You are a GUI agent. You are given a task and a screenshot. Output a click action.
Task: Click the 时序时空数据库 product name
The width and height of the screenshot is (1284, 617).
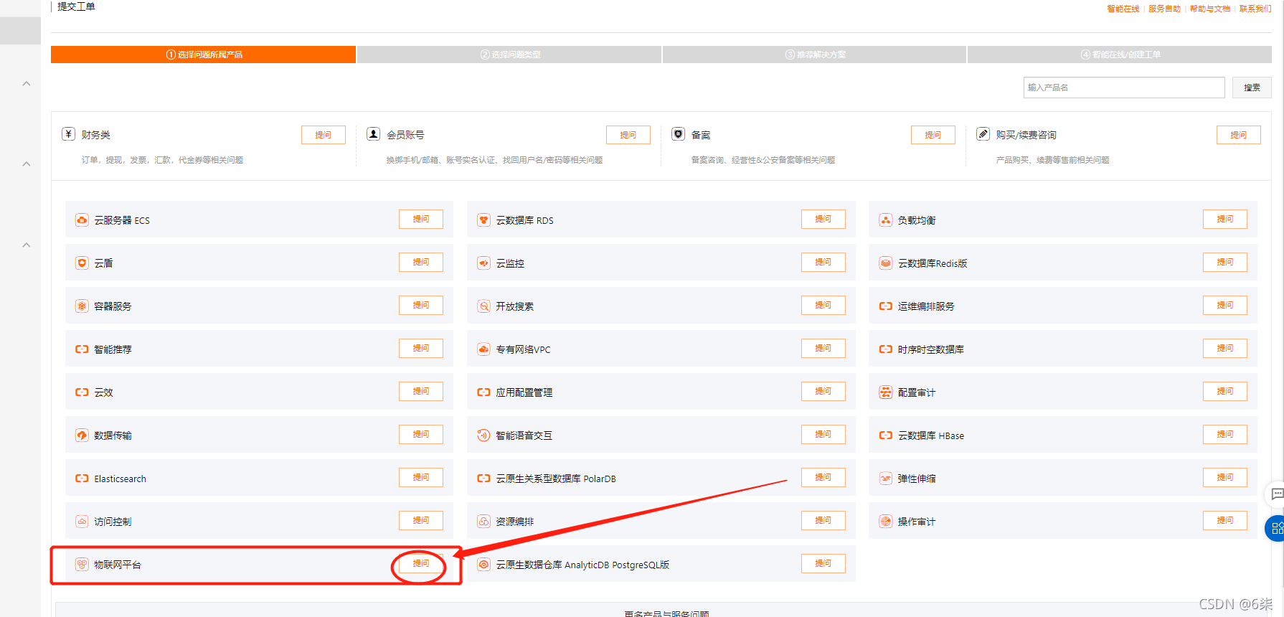(x=931, y=349)
